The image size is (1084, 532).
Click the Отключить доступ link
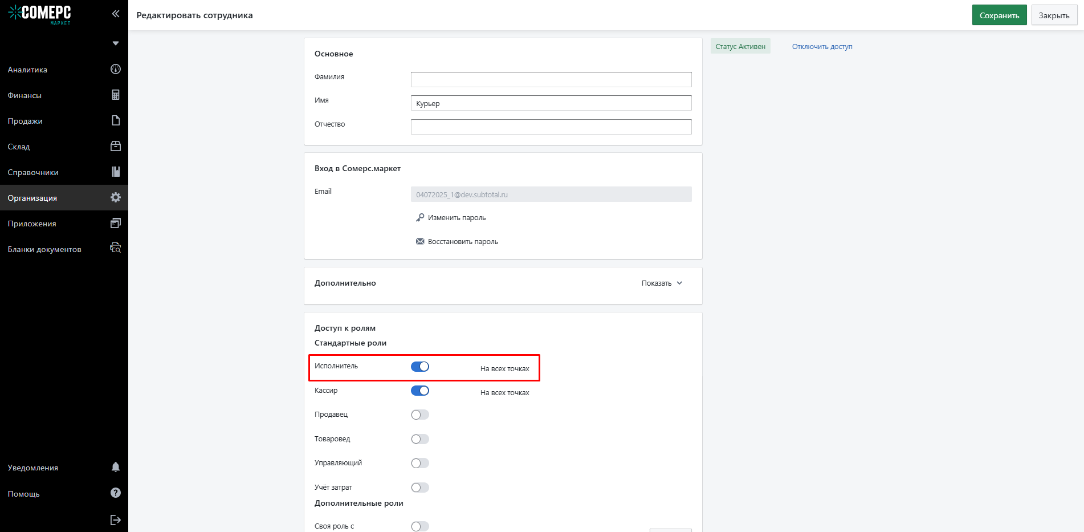(x=822, y=47)
